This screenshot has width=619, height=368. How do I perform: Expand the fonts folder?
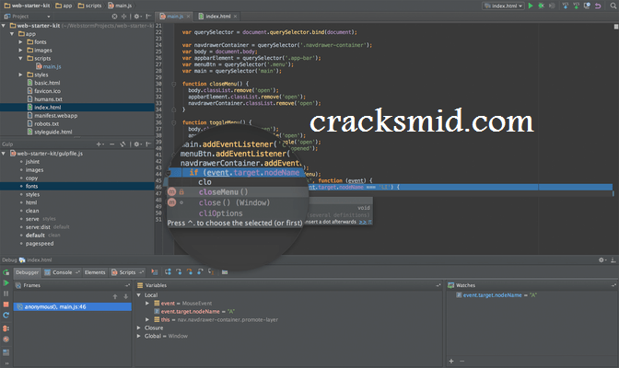(x=20, y=41)
